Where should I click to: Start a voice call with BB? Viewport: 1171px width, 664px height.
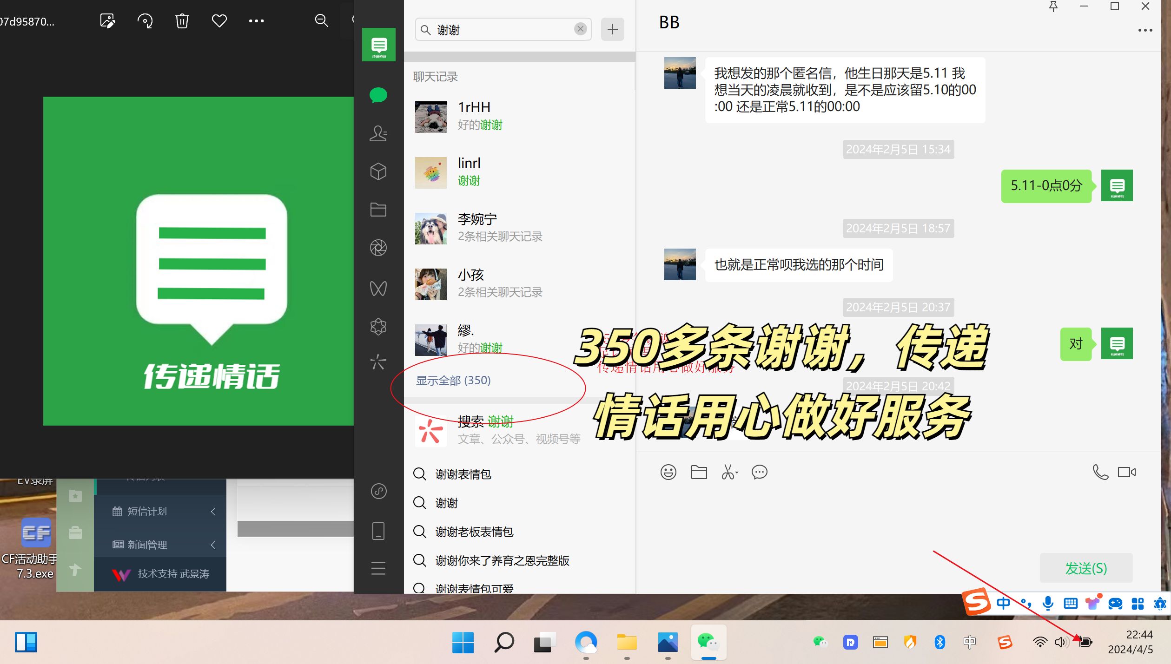tap(1100, 472)
